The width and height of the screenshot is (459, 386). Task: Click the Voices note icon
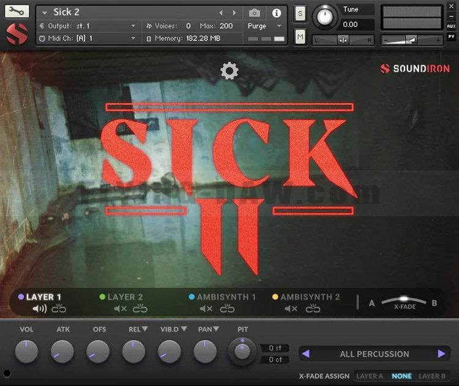[149, 26]
